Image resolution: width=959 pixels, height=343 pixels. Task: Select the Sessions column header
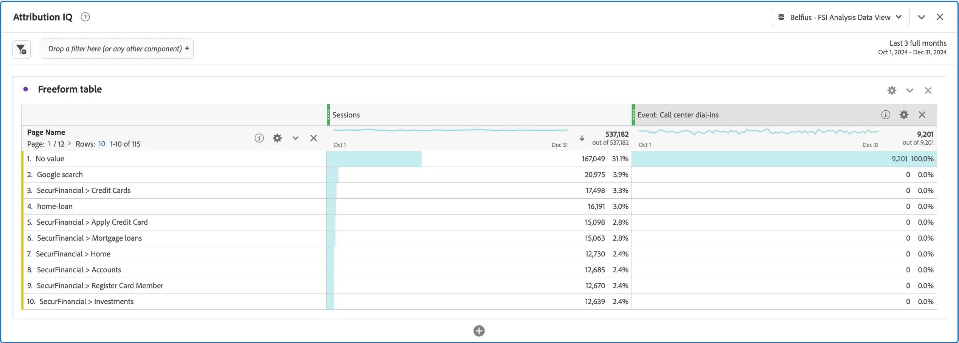[x=479, y=115]
